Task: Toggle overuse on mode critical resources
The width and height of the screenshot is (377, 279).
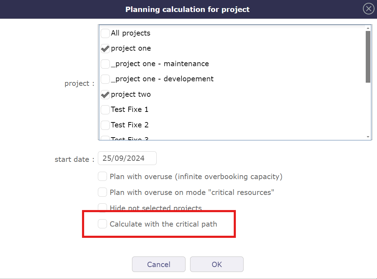Action: click(102, 192)
